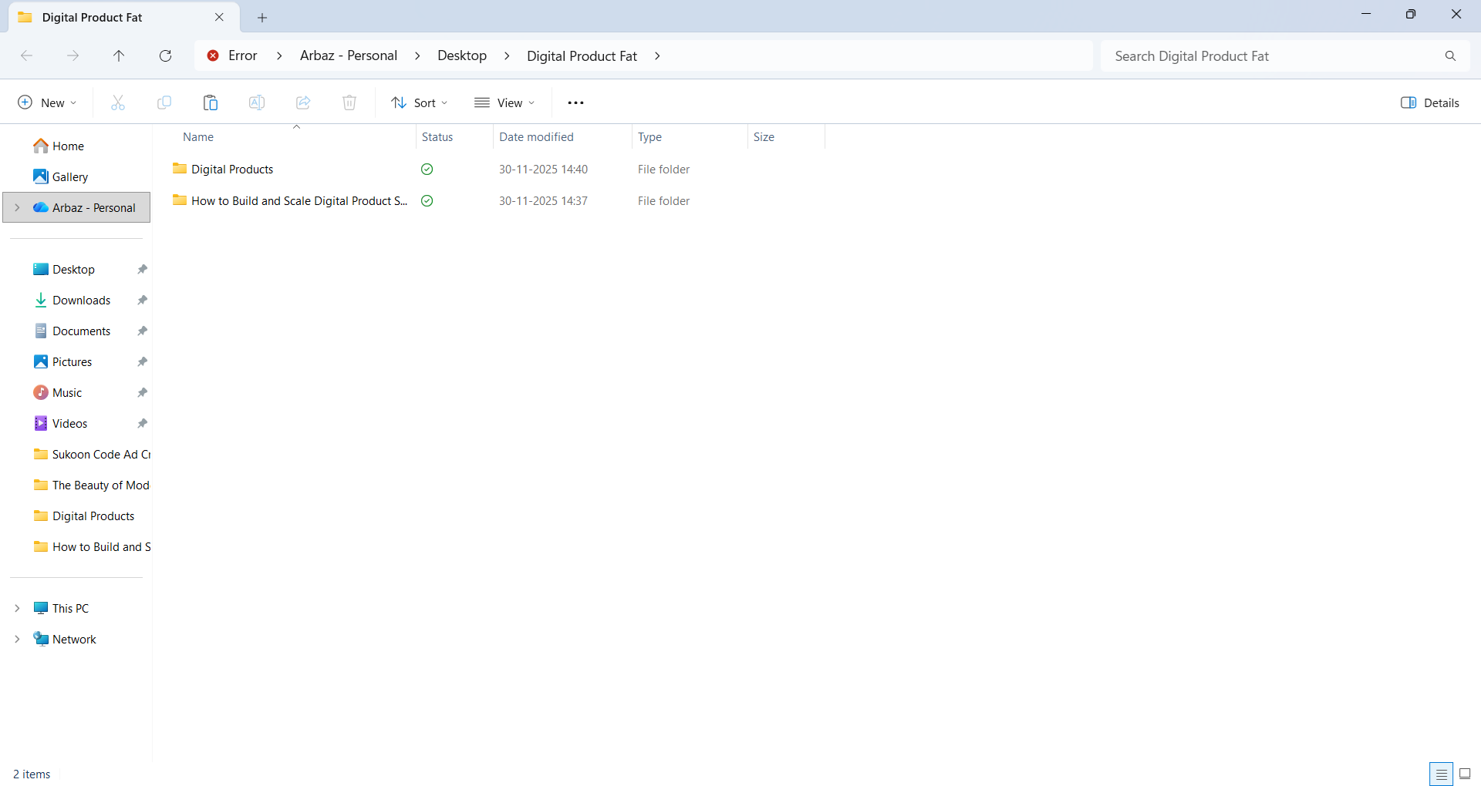Click the Share icon in toolbar

tap(303, 102)
